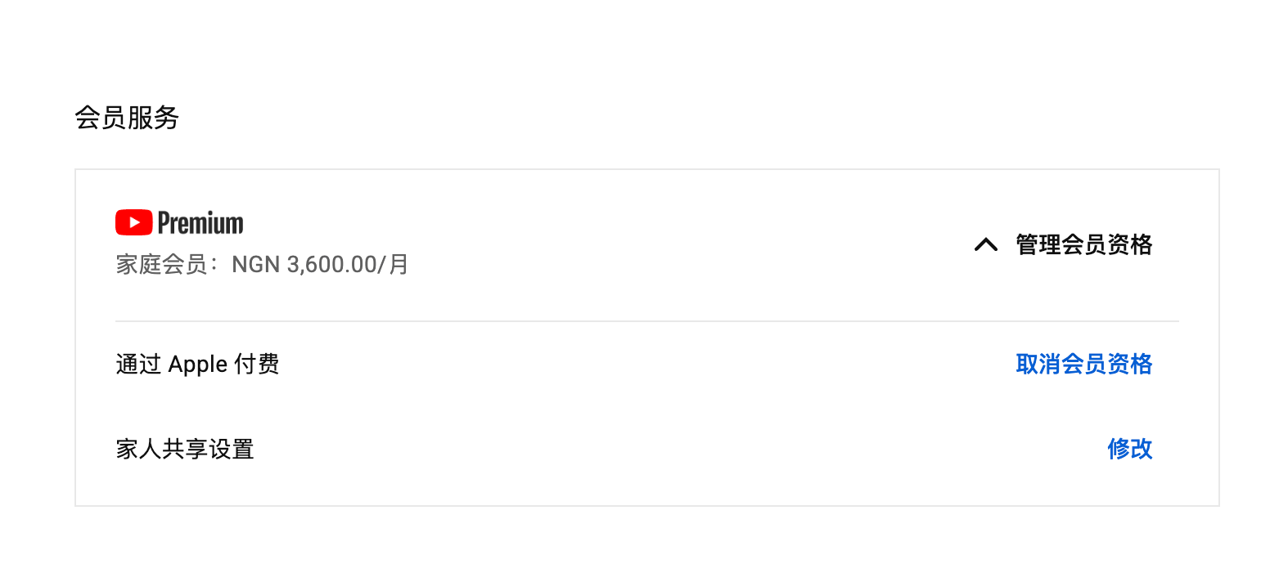Viewport: 1288px width, 582px height.
Task: Open the 取消会员资格 link
Action: (x=1083, y=364)
